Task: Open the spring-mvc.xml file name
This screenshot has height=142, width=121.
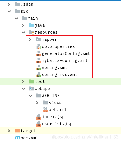Action: tap(59, 75)
